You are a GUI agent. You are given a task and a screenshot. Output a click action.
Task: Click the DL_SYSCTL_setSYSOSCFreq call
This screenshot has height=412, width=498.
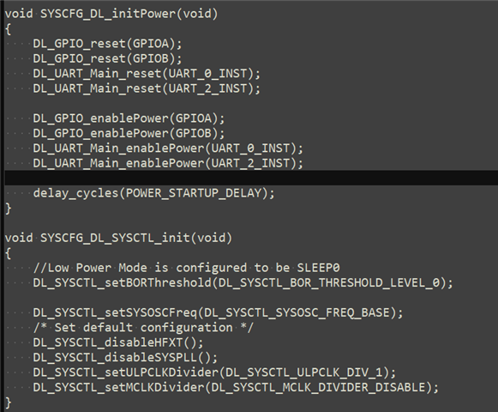(x=219, y=312)
